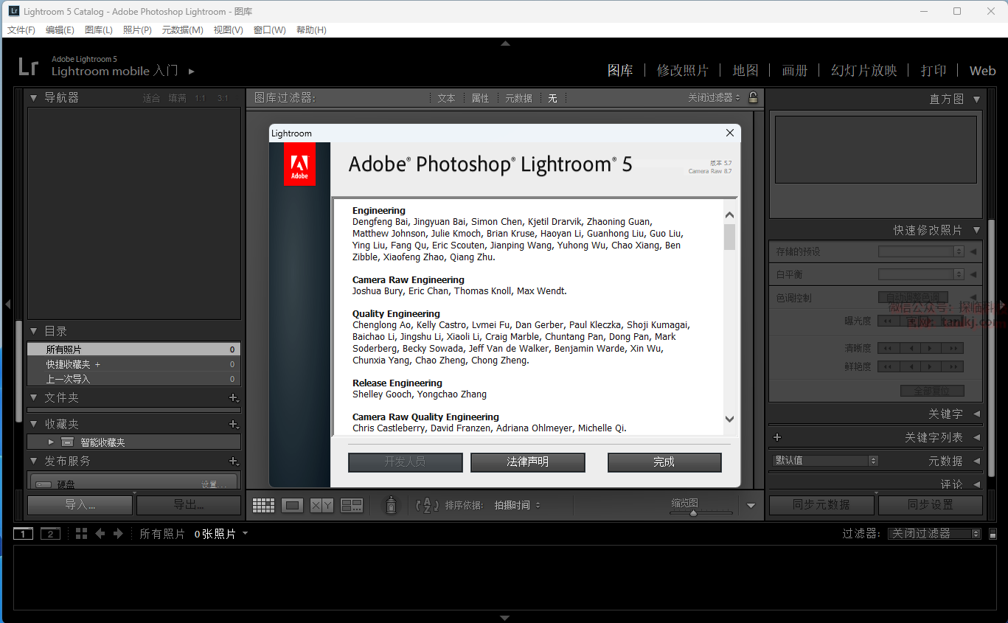Toggle the filter switch at filmstrip right
The height and width of the screenshot is (623, 1008).
coord(993,534)
